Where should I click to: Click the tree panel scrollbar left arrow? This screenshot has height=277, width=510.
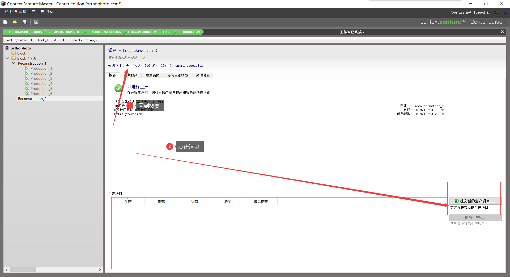point(7,270)
